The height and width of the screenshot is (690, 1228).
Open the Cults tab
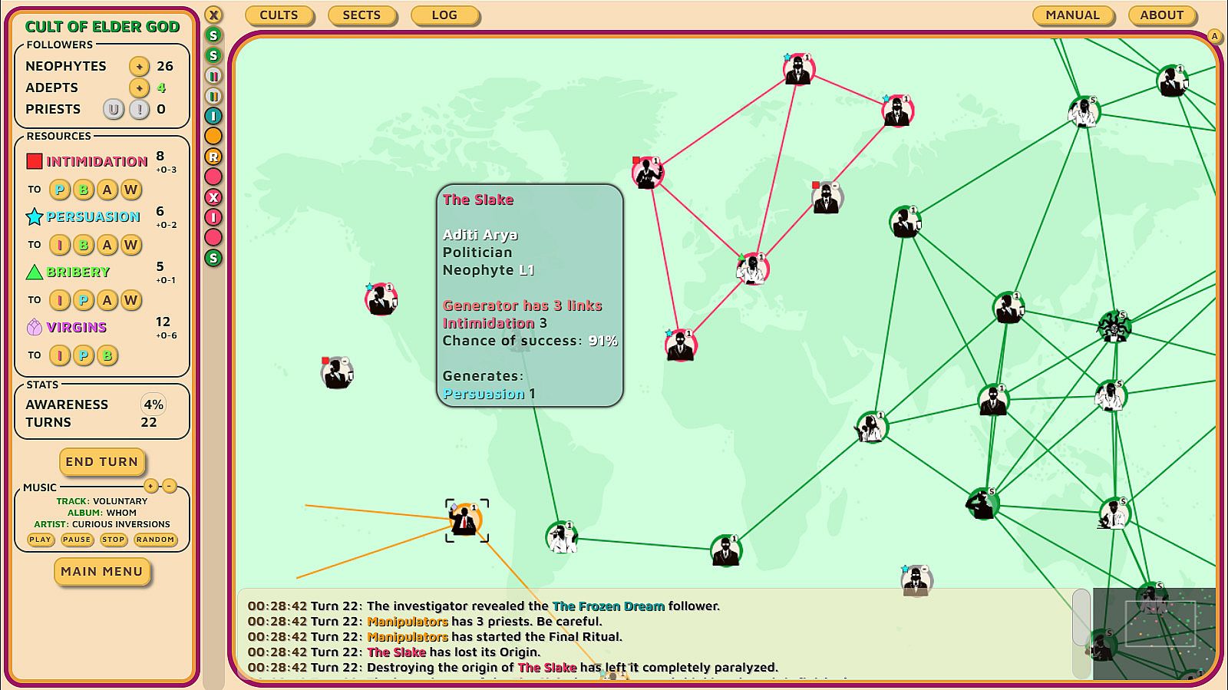click(279, 15)
